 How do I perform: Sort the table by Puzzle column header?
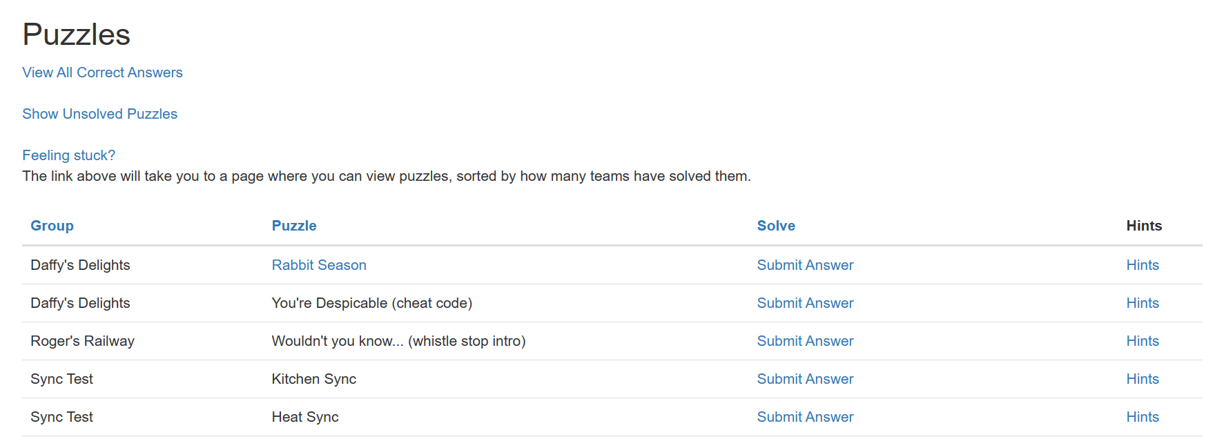(x=294, y=226)
